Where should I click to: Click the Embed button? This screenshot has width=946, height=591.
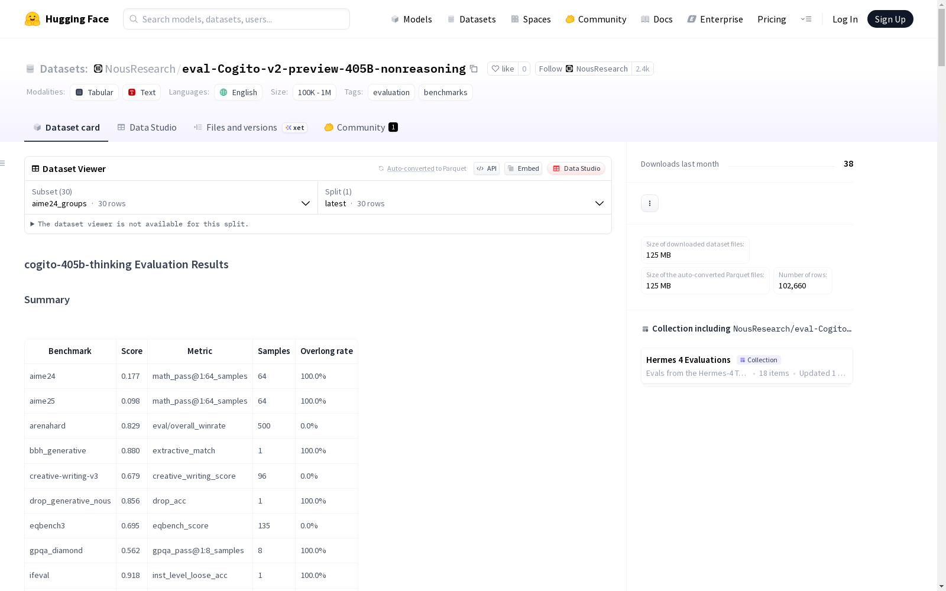pyautogui.click(x=523, y=168)
